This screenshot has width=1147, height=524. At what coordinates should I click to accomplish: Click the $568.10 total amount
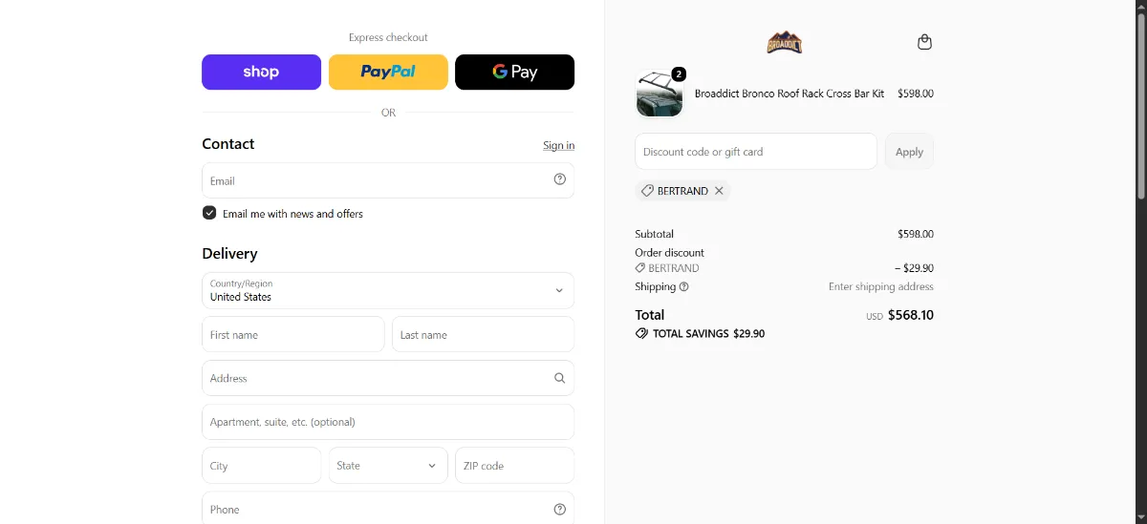tap(911, 315)
